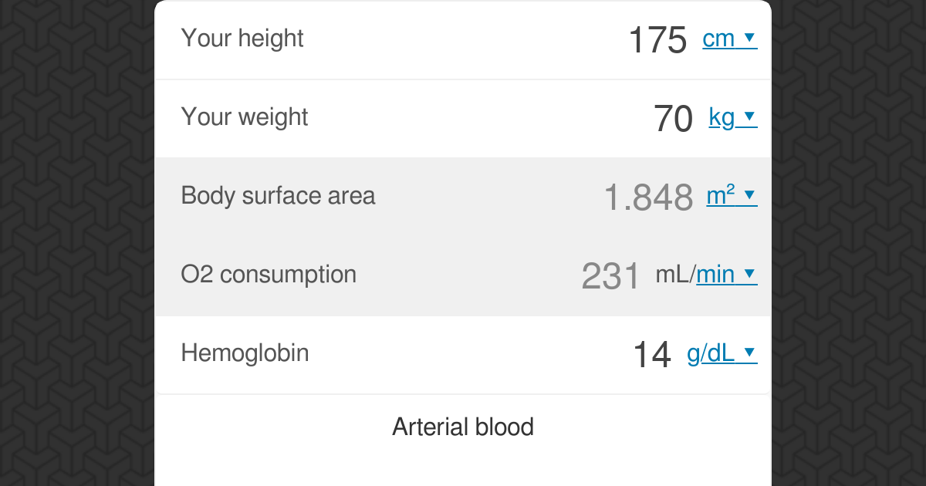This screenshot has height=486, width=926.
Task: Click the 'Body surface area' label
Action: point(278,196)
